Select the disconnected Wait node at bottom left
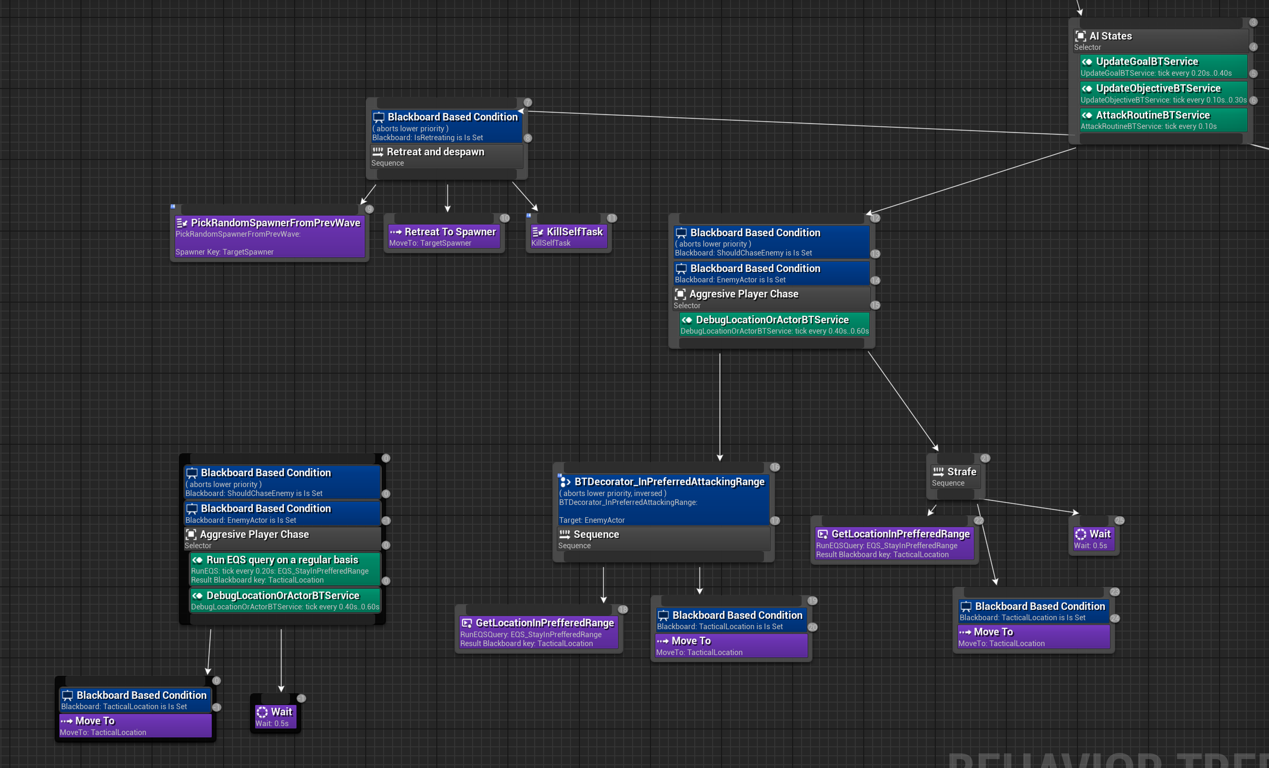 coord(275,716)
